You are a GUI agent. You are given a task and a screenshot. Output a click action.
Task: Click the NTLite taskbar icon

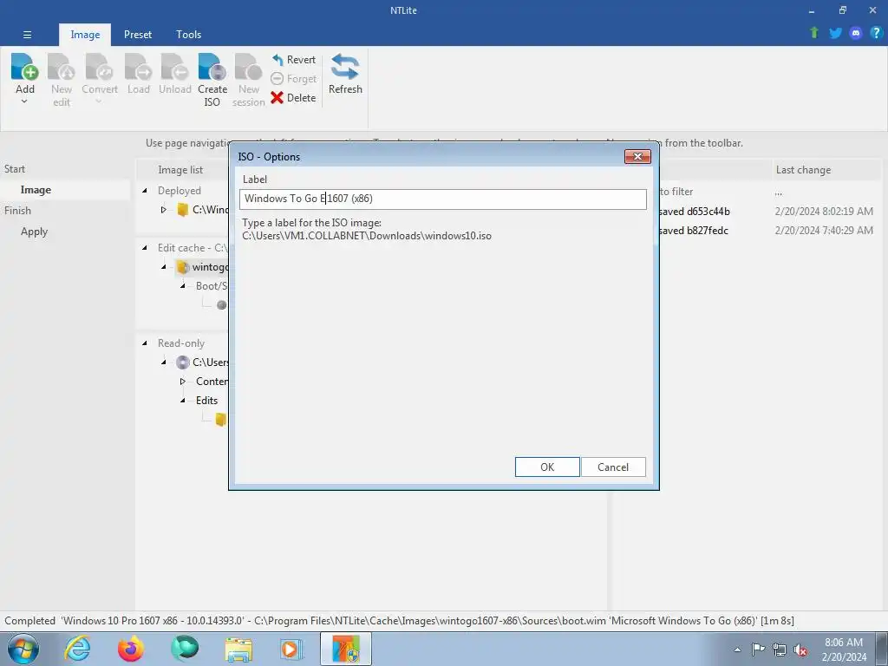pyautogui.click(x=346, y=649)
